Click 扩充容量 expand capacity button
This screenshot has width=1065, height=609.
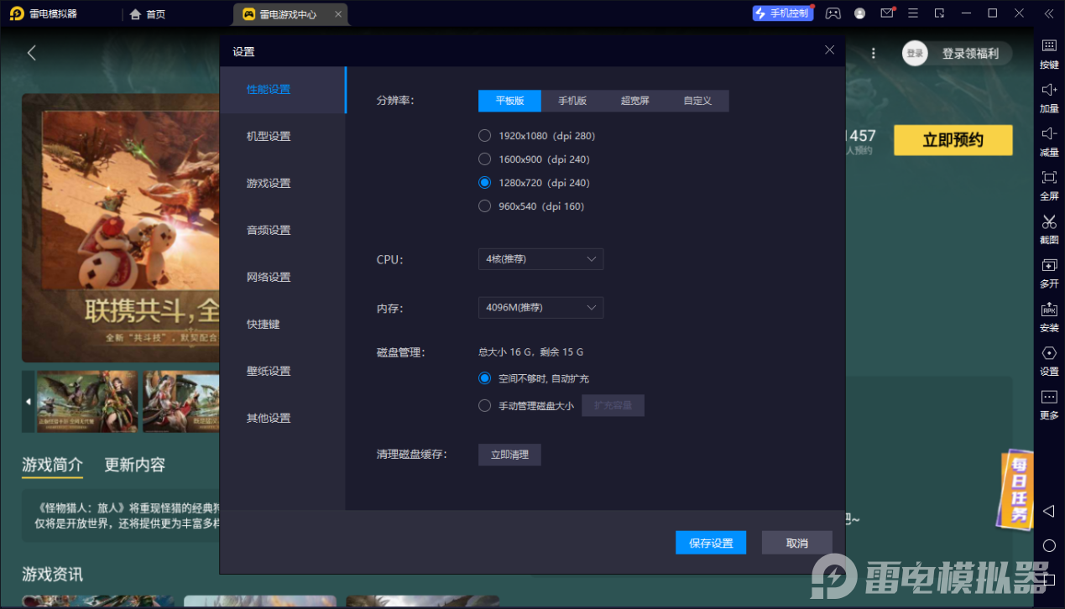(613, 406)
